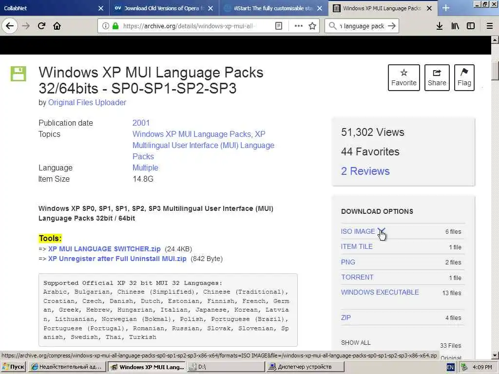The height and width of the screenshot is (374, 499).
Task: Reload the current page
Action: coord(41,26)
